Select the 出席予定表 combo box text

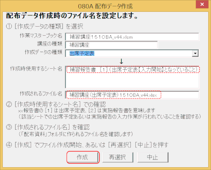(x=82, y=53)
